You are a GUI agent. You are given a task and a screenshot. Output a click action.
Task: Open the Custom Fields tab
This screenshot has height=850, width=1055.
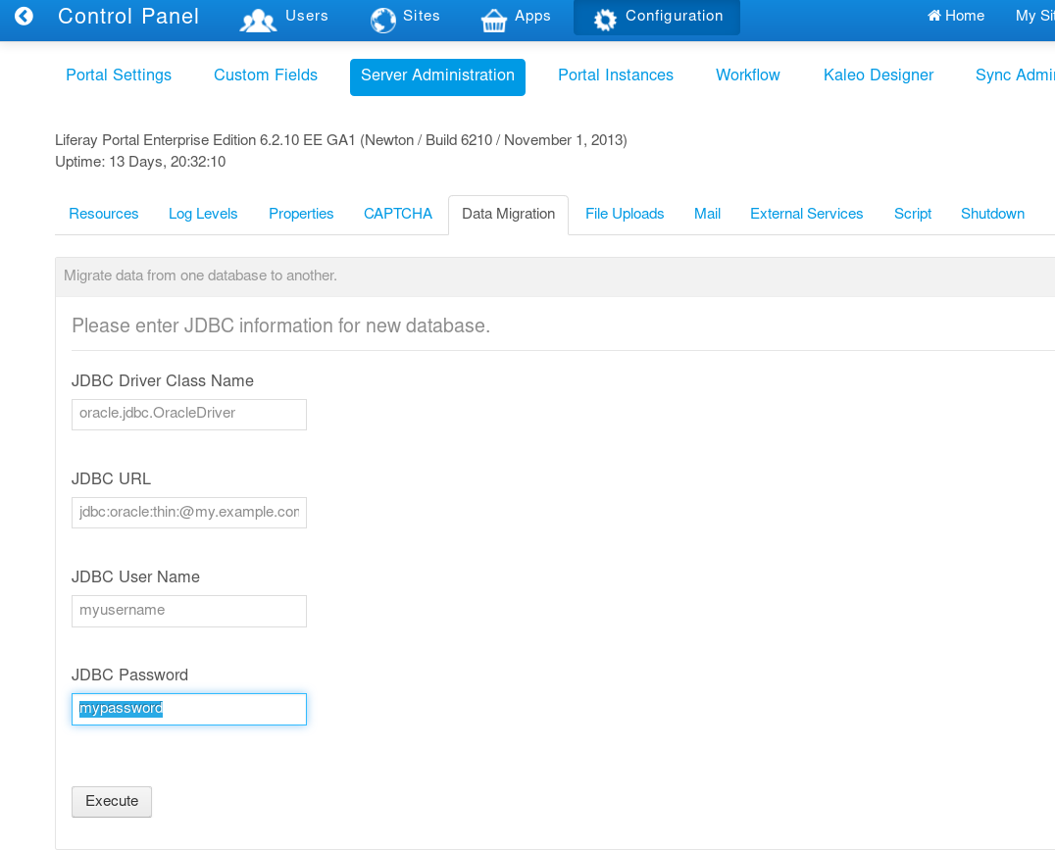pyautogui.click(x=265, y=75)
